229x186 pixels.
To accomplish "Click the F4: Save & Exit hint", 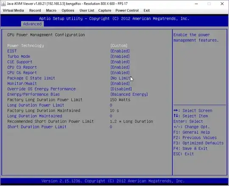I will point(190,149).
